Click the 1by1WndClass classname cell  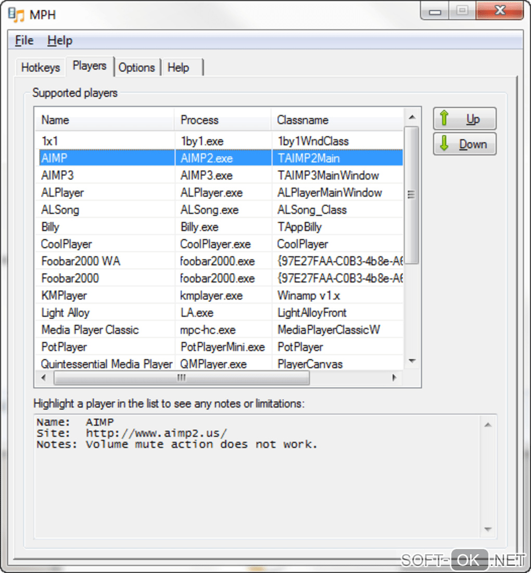point(337,141)
